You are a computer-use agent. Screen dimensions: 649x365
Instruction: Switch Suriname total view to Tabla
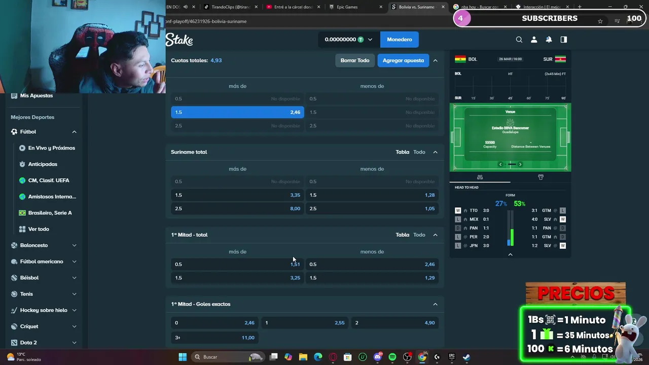pos(403,152)
